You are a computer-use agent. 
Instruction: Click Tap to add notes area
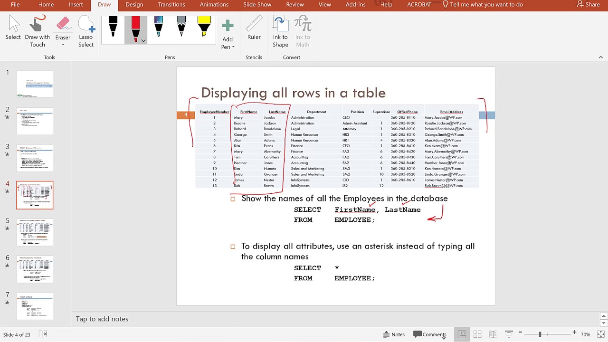102,319
